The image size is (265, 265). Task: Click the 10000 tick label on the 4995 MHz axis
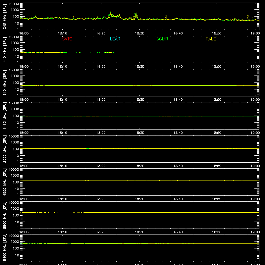pos(14,170)
